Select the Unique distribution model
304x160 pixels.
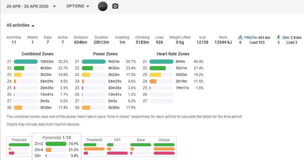click(x=164, y=140)
